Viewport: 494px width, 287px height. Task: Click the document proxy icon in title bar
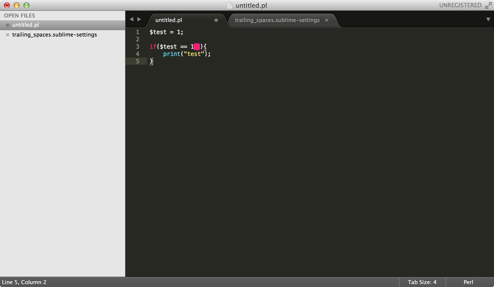(230, 5)
